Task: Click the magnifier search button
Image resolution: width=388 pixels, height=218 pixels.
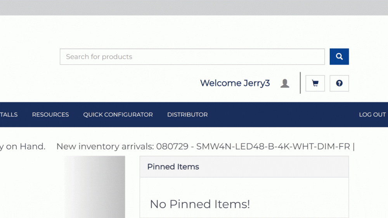Action: [x=339, y=57]
